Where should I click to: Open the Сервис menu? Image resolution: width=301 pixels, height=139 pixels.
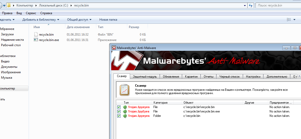click(x=31, y=13)
